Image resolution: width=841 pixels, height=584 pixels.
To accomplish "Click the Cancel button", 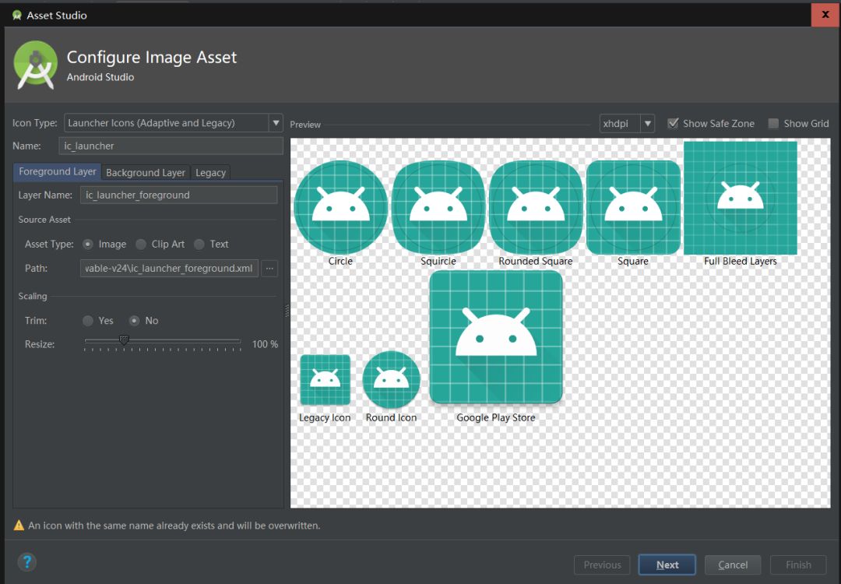I will click(x=733, y=565).
